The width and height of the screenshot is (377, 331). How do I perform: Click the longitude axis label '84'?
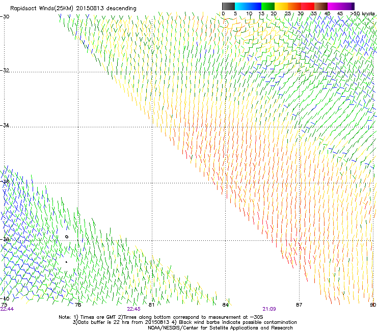pyautogui.click(x=225, y=305)
